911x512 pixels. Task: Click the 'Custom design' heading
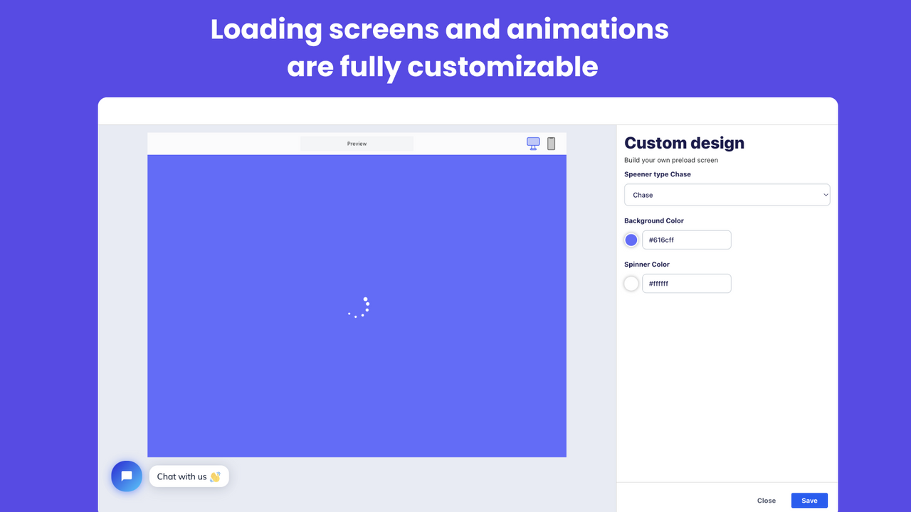click(x=684, y=143)
